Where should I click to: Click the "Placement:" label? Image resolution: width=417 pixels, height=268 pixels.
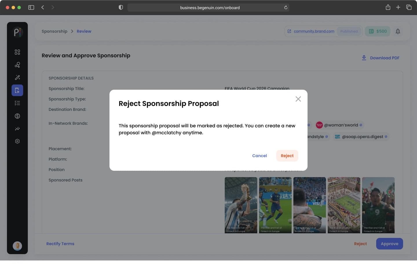60,149
